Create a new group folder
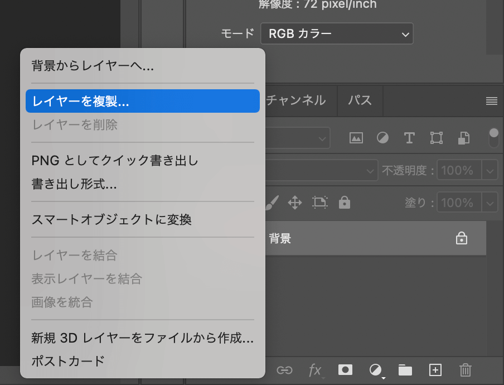Image resolution: width=504 pixels, height=385 pixels. pyautogui.click(x=405, y=370)
